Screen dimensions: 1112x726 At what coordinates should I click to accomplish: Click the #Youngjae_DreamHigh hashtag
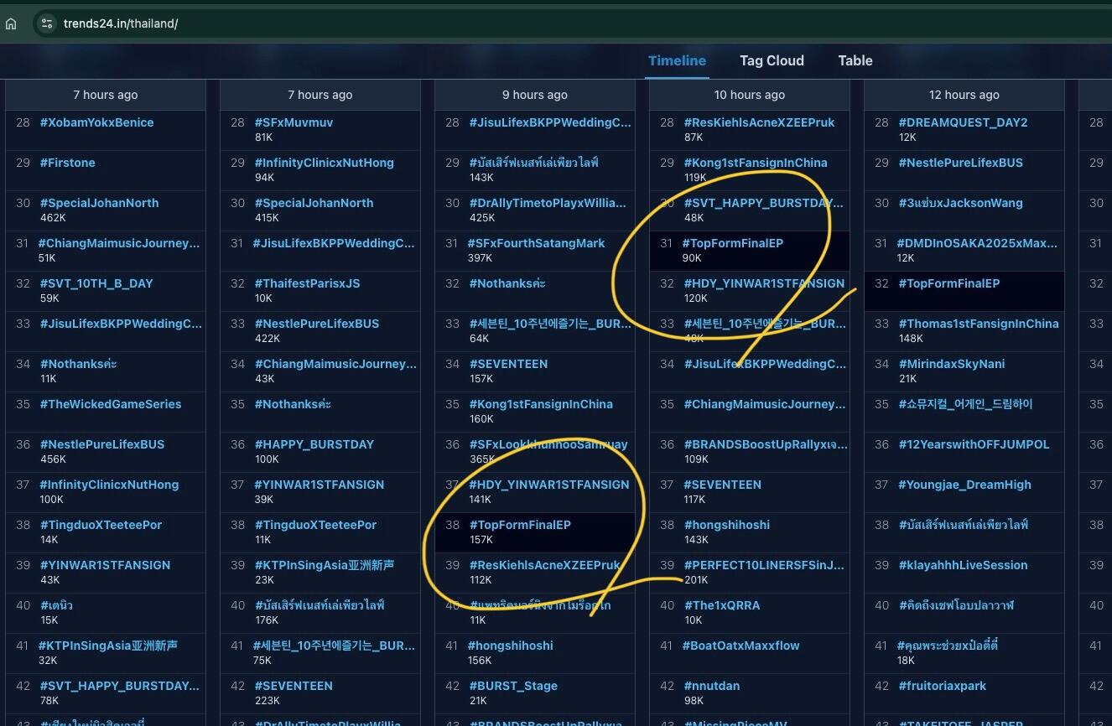point(964,485)
